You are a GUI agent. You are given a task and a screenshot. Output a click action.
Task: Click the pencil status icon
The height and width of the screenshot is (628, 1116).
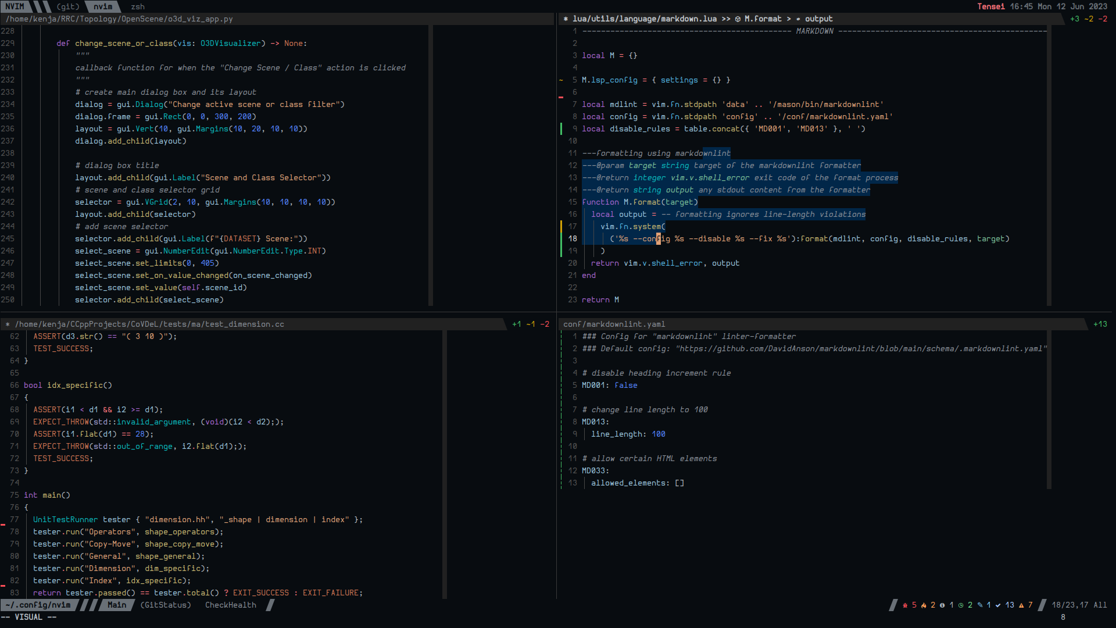pyautogui.click(x=980, y=605)
